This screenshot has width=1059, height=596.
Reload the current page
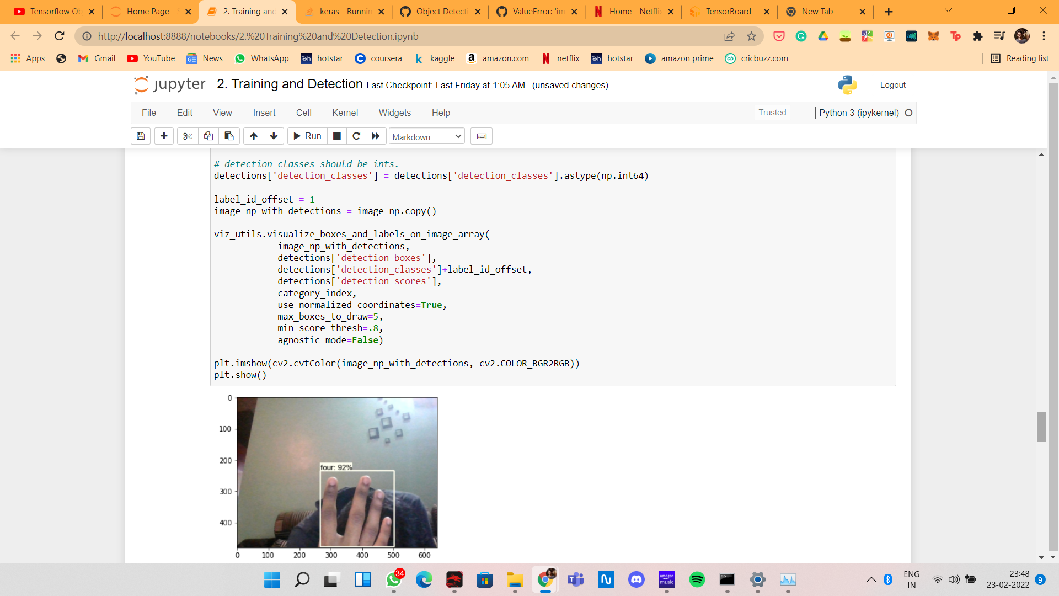[60, 36]
